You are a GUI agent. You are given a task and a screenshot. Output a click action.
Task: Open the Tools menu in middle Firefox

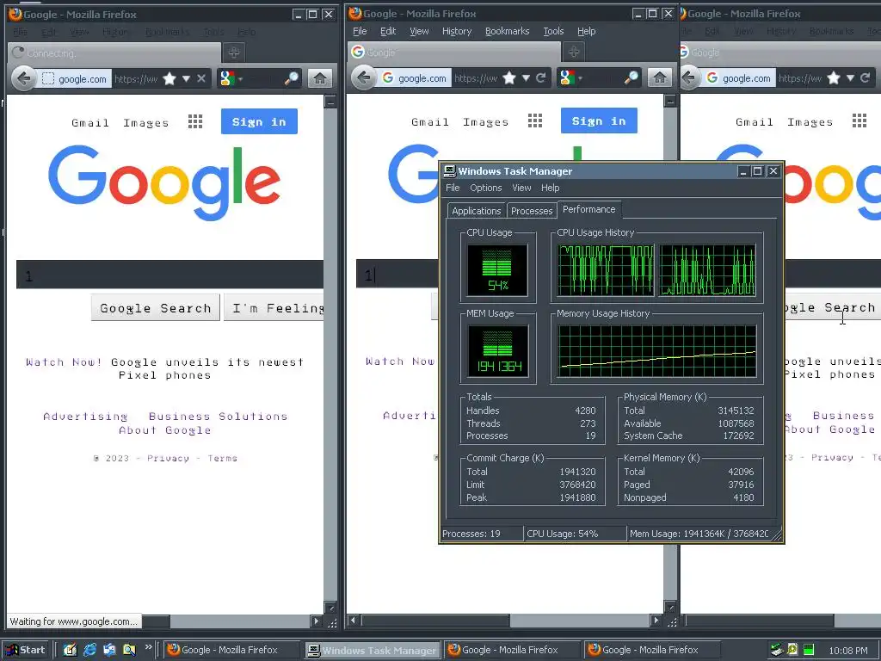tap(553, 32)
